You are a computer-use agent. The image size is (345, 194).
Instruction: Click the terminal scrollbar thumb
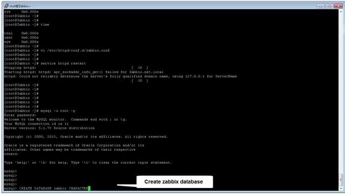(x=341, y=179)
